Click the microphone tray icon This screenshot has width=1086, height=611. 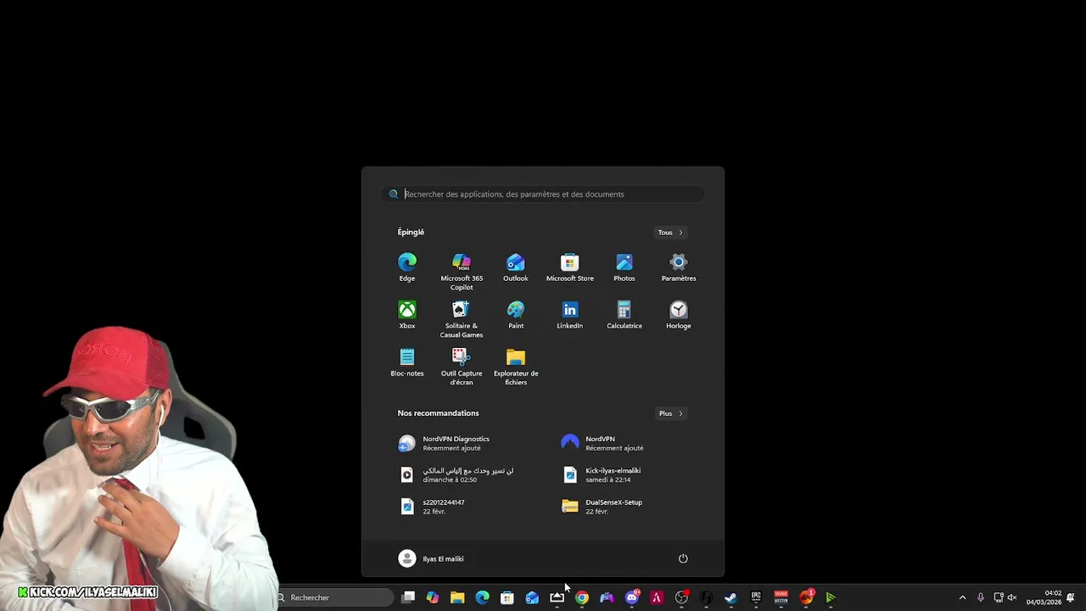coord(981,597)
